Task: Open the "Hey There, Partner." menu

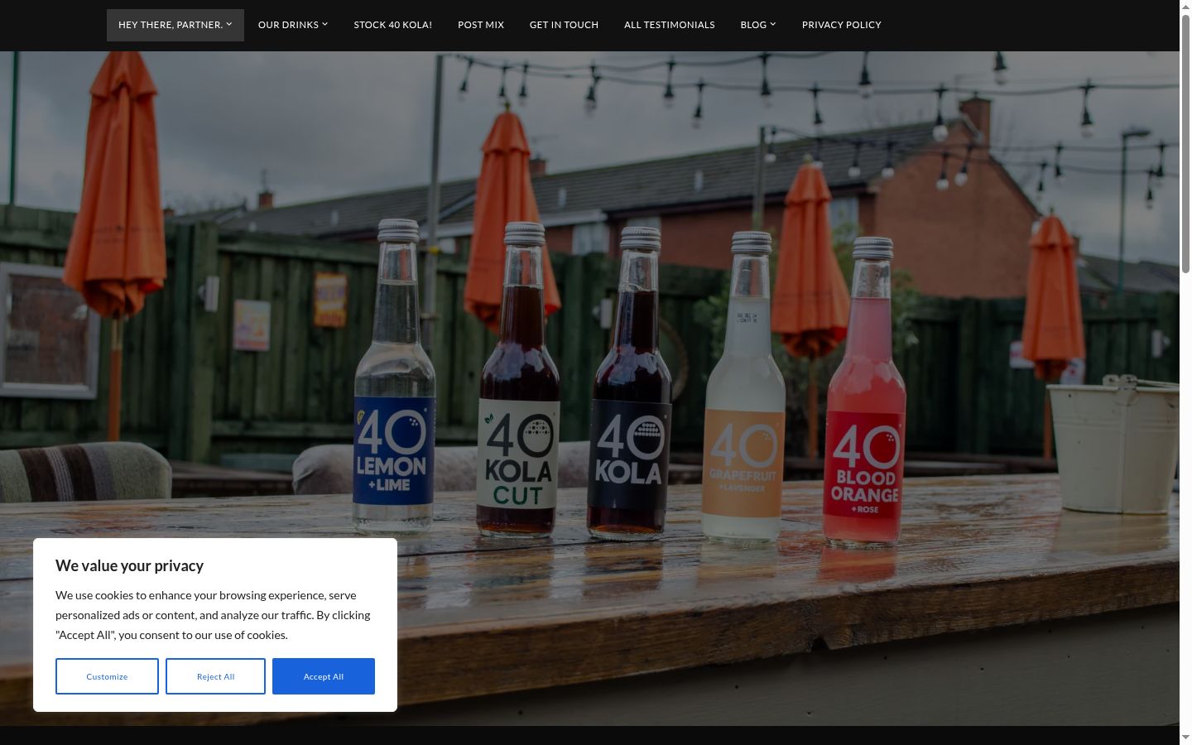Action: [175, 25]
